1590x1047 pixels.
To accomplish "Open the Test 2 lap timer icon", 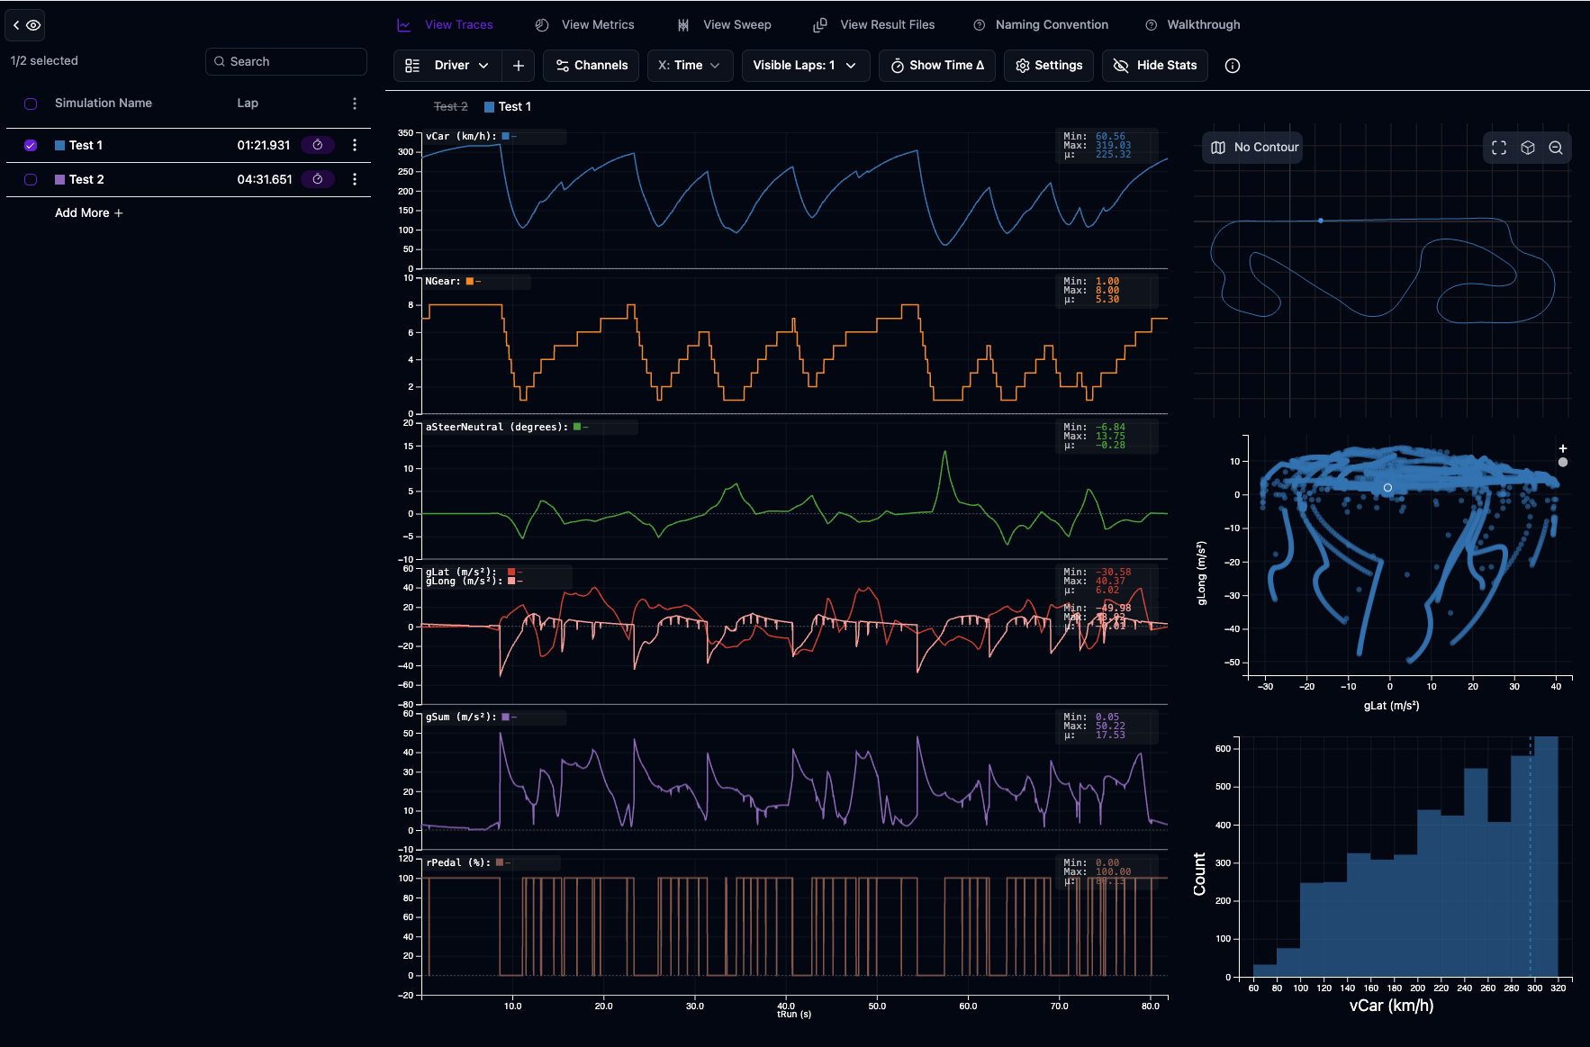I will point(318,179).
